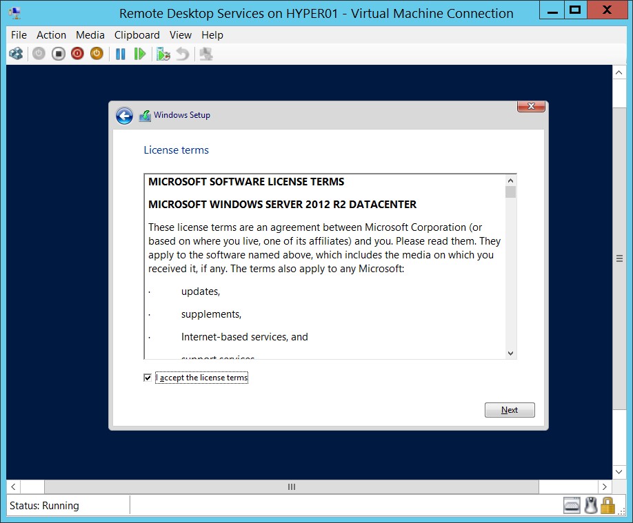633x523 pixels.
Task: Click VM view vertical scroll down arrow
Action: click(619, 472)
